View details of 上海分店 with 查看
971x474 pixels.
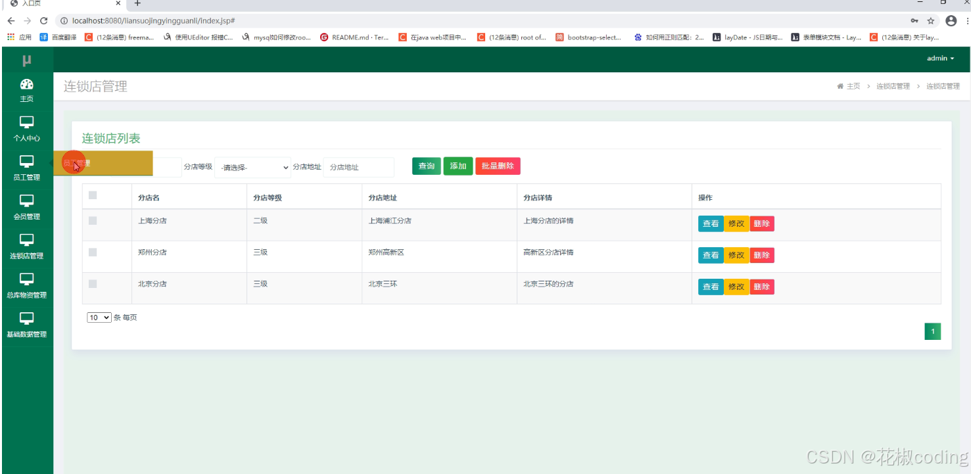711,224
